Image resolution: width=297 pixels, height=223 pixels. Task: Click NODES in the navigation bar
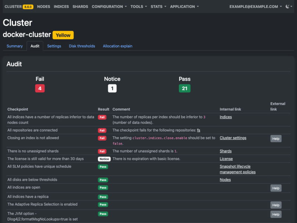pyautogui.click(x=43, y=6)
